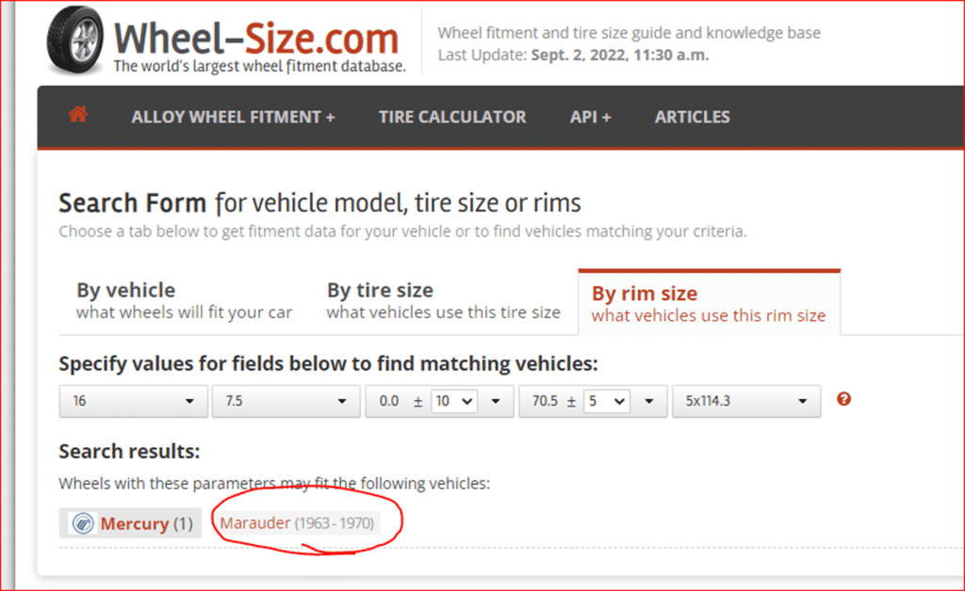Screen dimensions: 965x591
Task: Switch to the By vehicle tab
Action: pos(184,301)
